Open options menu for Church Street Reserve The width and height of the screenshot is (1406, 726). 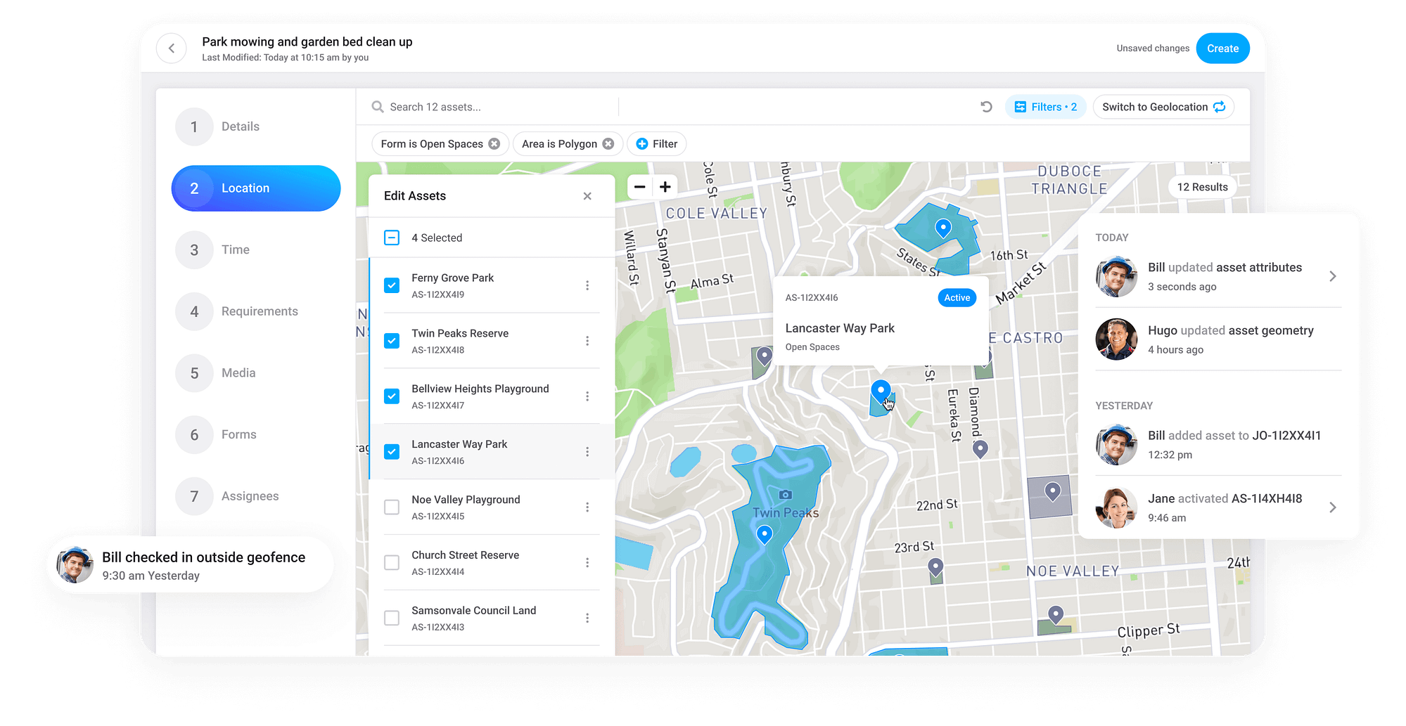pos(587,563)
